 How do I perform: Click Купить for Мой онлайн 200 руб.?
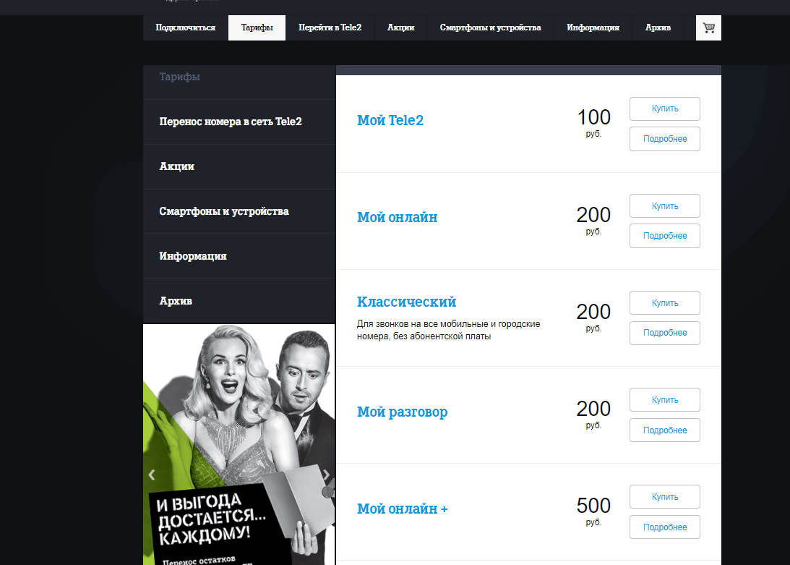pyautogui.click(x=664, y=206)
